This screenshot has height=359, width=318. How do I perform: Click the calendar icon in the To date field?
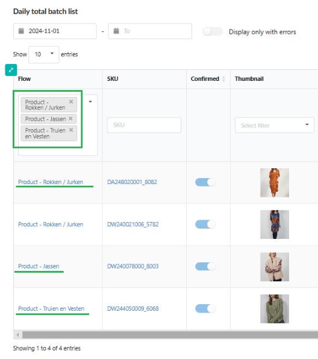[x=116, y=31]
